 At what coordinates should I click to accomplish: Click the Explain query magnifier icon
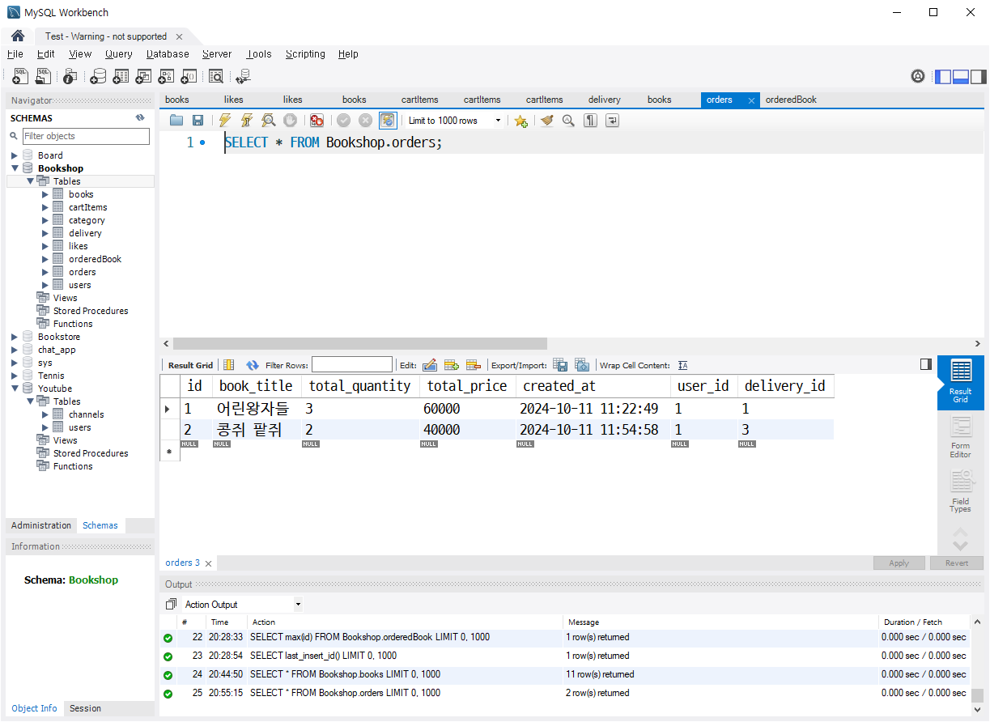click(268, 121)
